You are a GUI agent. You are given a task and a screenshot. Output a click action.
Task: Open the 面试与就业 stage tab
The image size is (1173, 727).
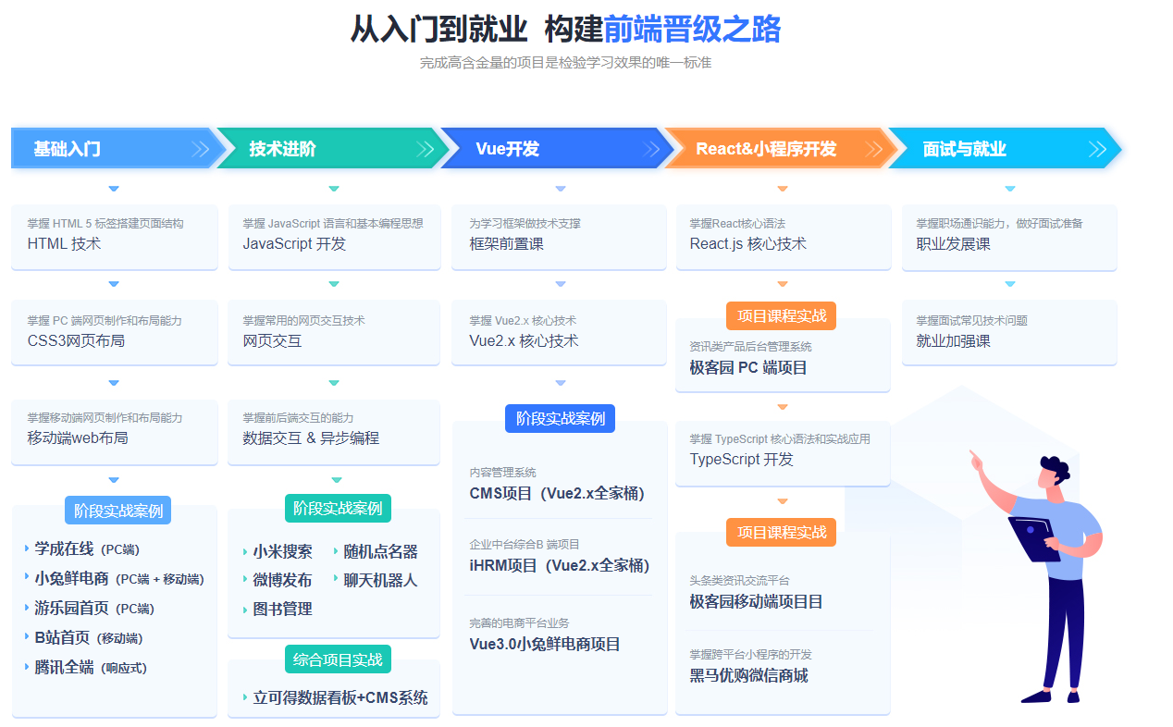(x=964, y=149)
